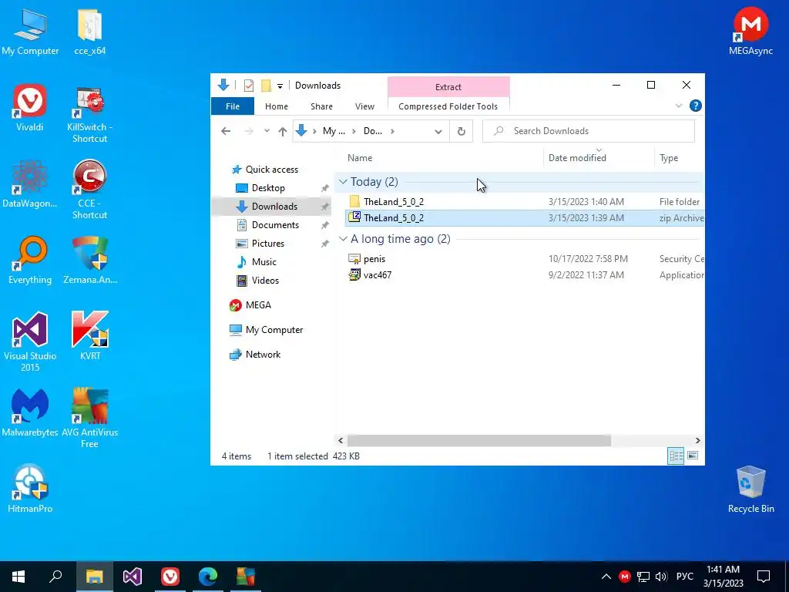789x592 pixels.
Task: Select Videos in navigation pane
Action: pyautogui.click(x=265, y=281)
